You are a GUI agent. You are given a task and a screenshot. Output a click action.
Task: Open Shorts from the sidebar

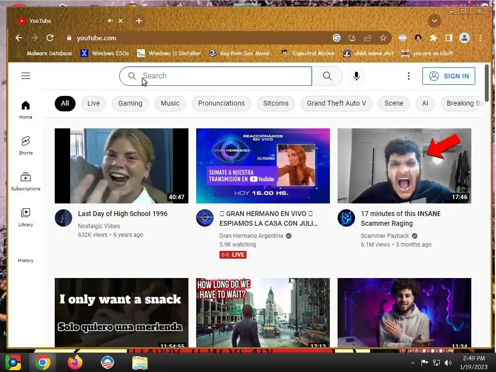coord(26,145)
